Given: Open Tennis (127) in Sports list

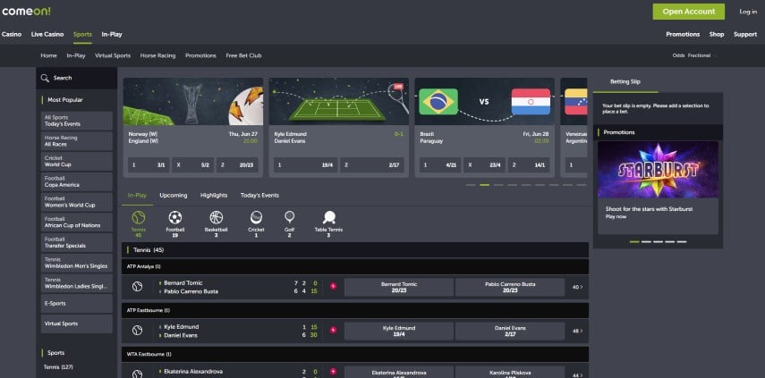Looking at the screenshot, I should (x=58, y=367).
